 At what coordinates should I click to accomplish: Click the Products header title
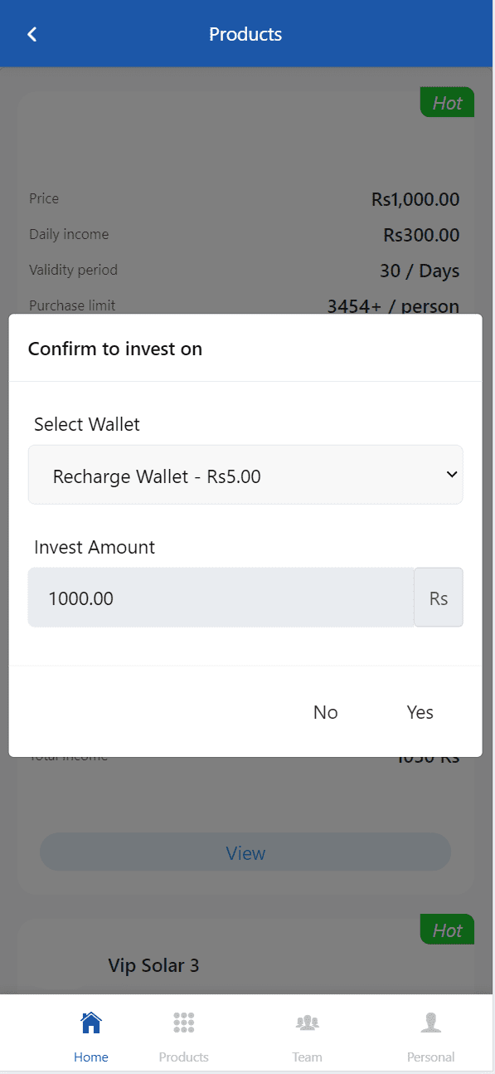245,34
